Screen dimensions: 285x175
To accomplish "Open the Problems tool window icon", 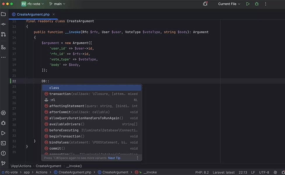I will tap(3, 153).
